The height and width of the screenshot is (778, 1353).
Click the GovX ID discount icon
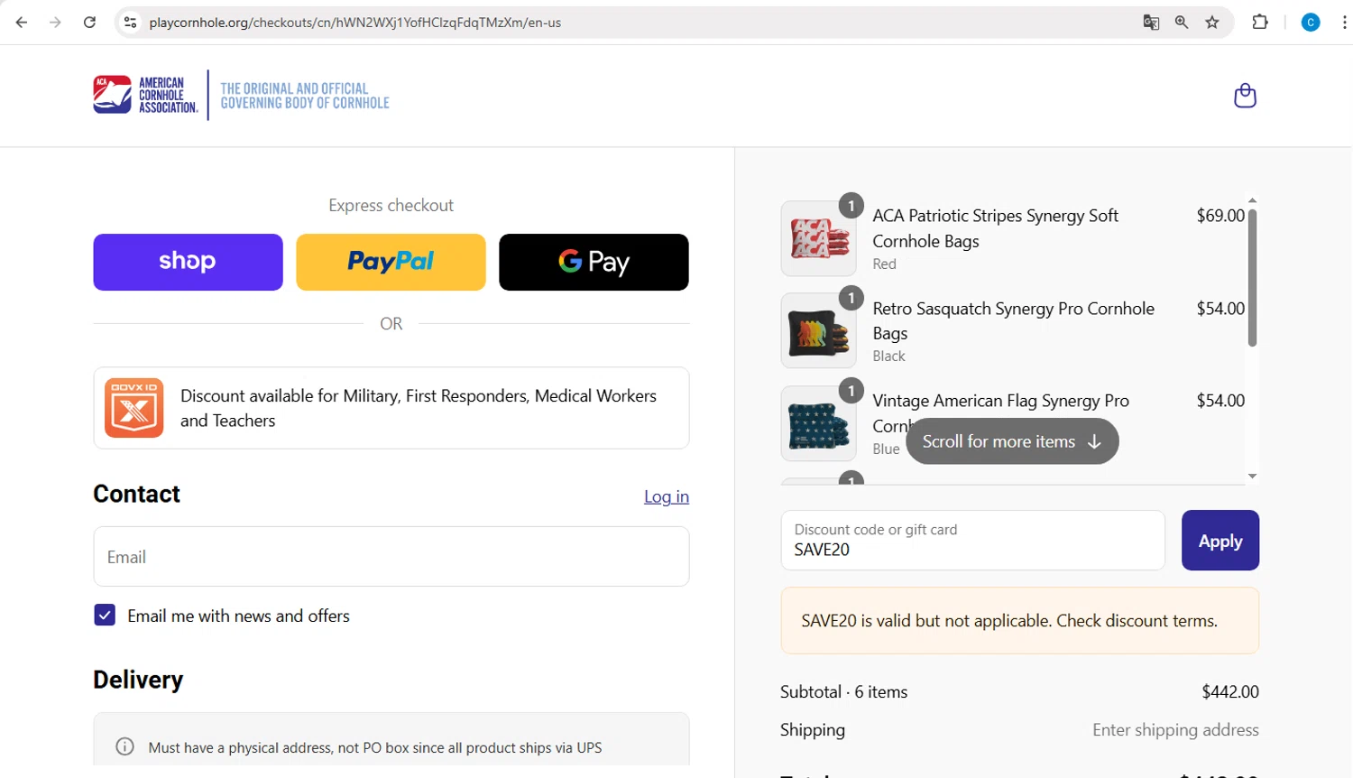pyautogui.click(x=133, y=408)
